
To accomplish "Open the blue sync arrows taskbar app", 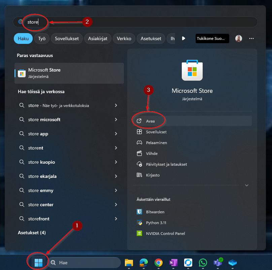I will coord(188,263).
